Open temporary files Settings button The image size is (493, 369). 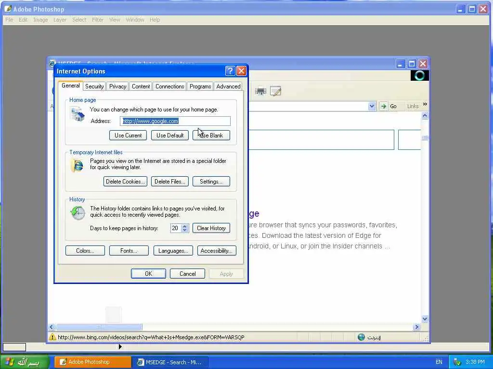(211, 181)
